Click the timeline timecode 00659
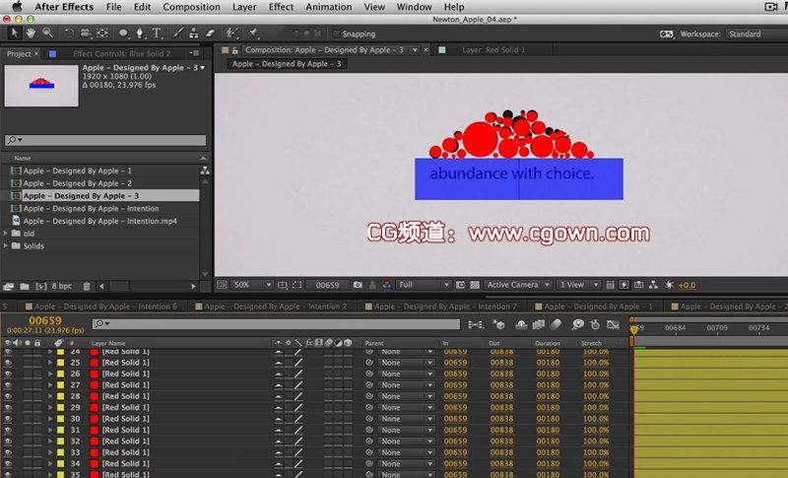The image size is (788, 478). tap(44, 320)
